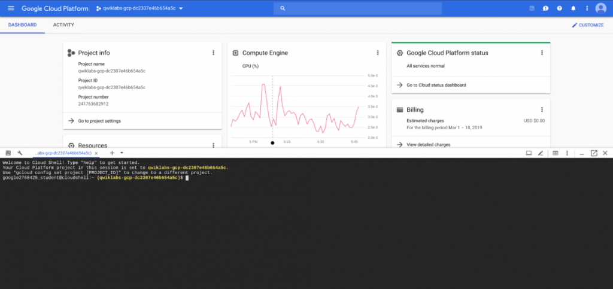Image resolution: width=613 pixels, height=289 pixels.
Task: Switch to the DASHBOARD tab
Action: coord(22,25)
